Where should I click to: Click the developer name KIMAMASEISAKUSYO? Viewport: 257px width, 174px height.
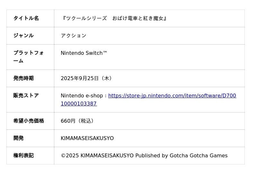[x=87, y=138]
